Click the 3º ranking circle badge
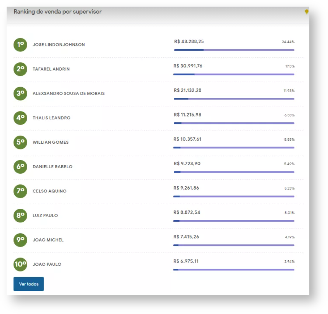The image size is (328, 314). tap(20, 93)
